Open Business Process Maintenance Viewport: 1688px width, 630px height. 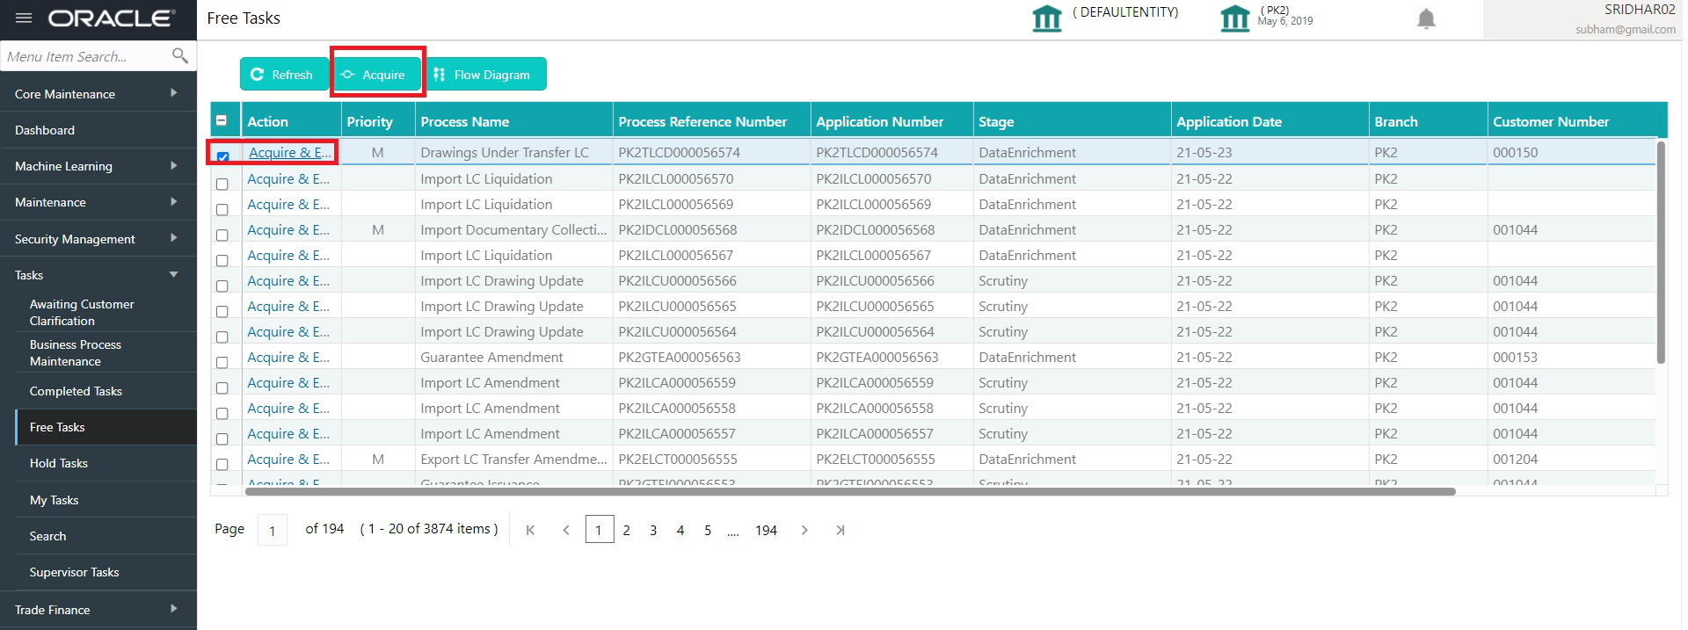(105, 352)
